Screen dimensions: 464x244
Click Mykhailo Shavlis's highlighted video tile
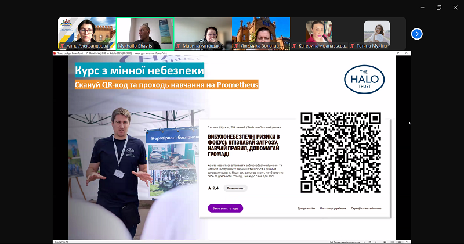(145, 31)
